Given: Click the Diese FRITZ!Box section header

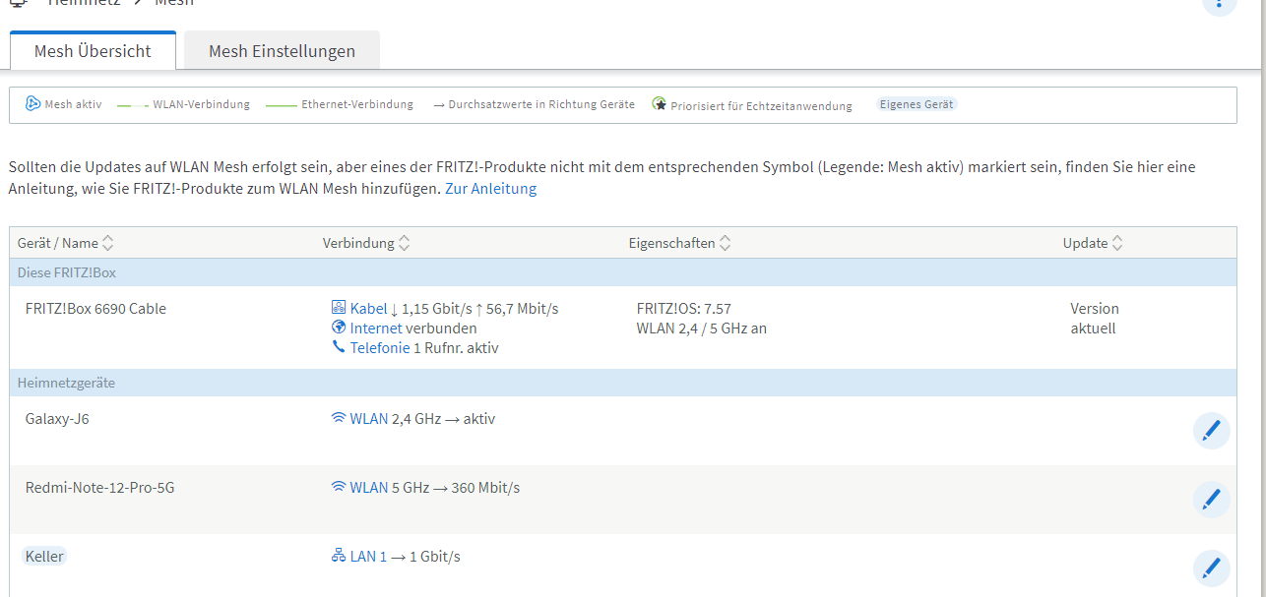Looking at the screenshot, I should tap(622, 272).
